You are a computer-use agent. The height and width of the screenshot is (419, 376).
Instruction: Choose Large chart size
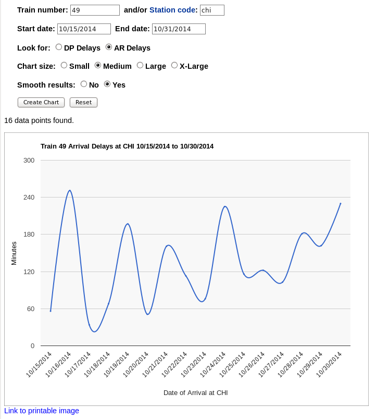pyautogui.click(x=140, y=66)
